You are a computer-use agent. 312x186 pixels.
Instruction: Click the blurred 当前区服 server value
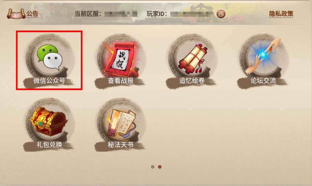coord(121,14)
